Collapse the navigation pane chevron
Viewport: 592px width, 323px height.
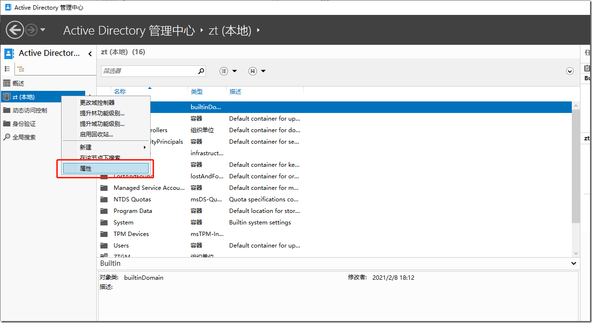click(x=90, y=54)
